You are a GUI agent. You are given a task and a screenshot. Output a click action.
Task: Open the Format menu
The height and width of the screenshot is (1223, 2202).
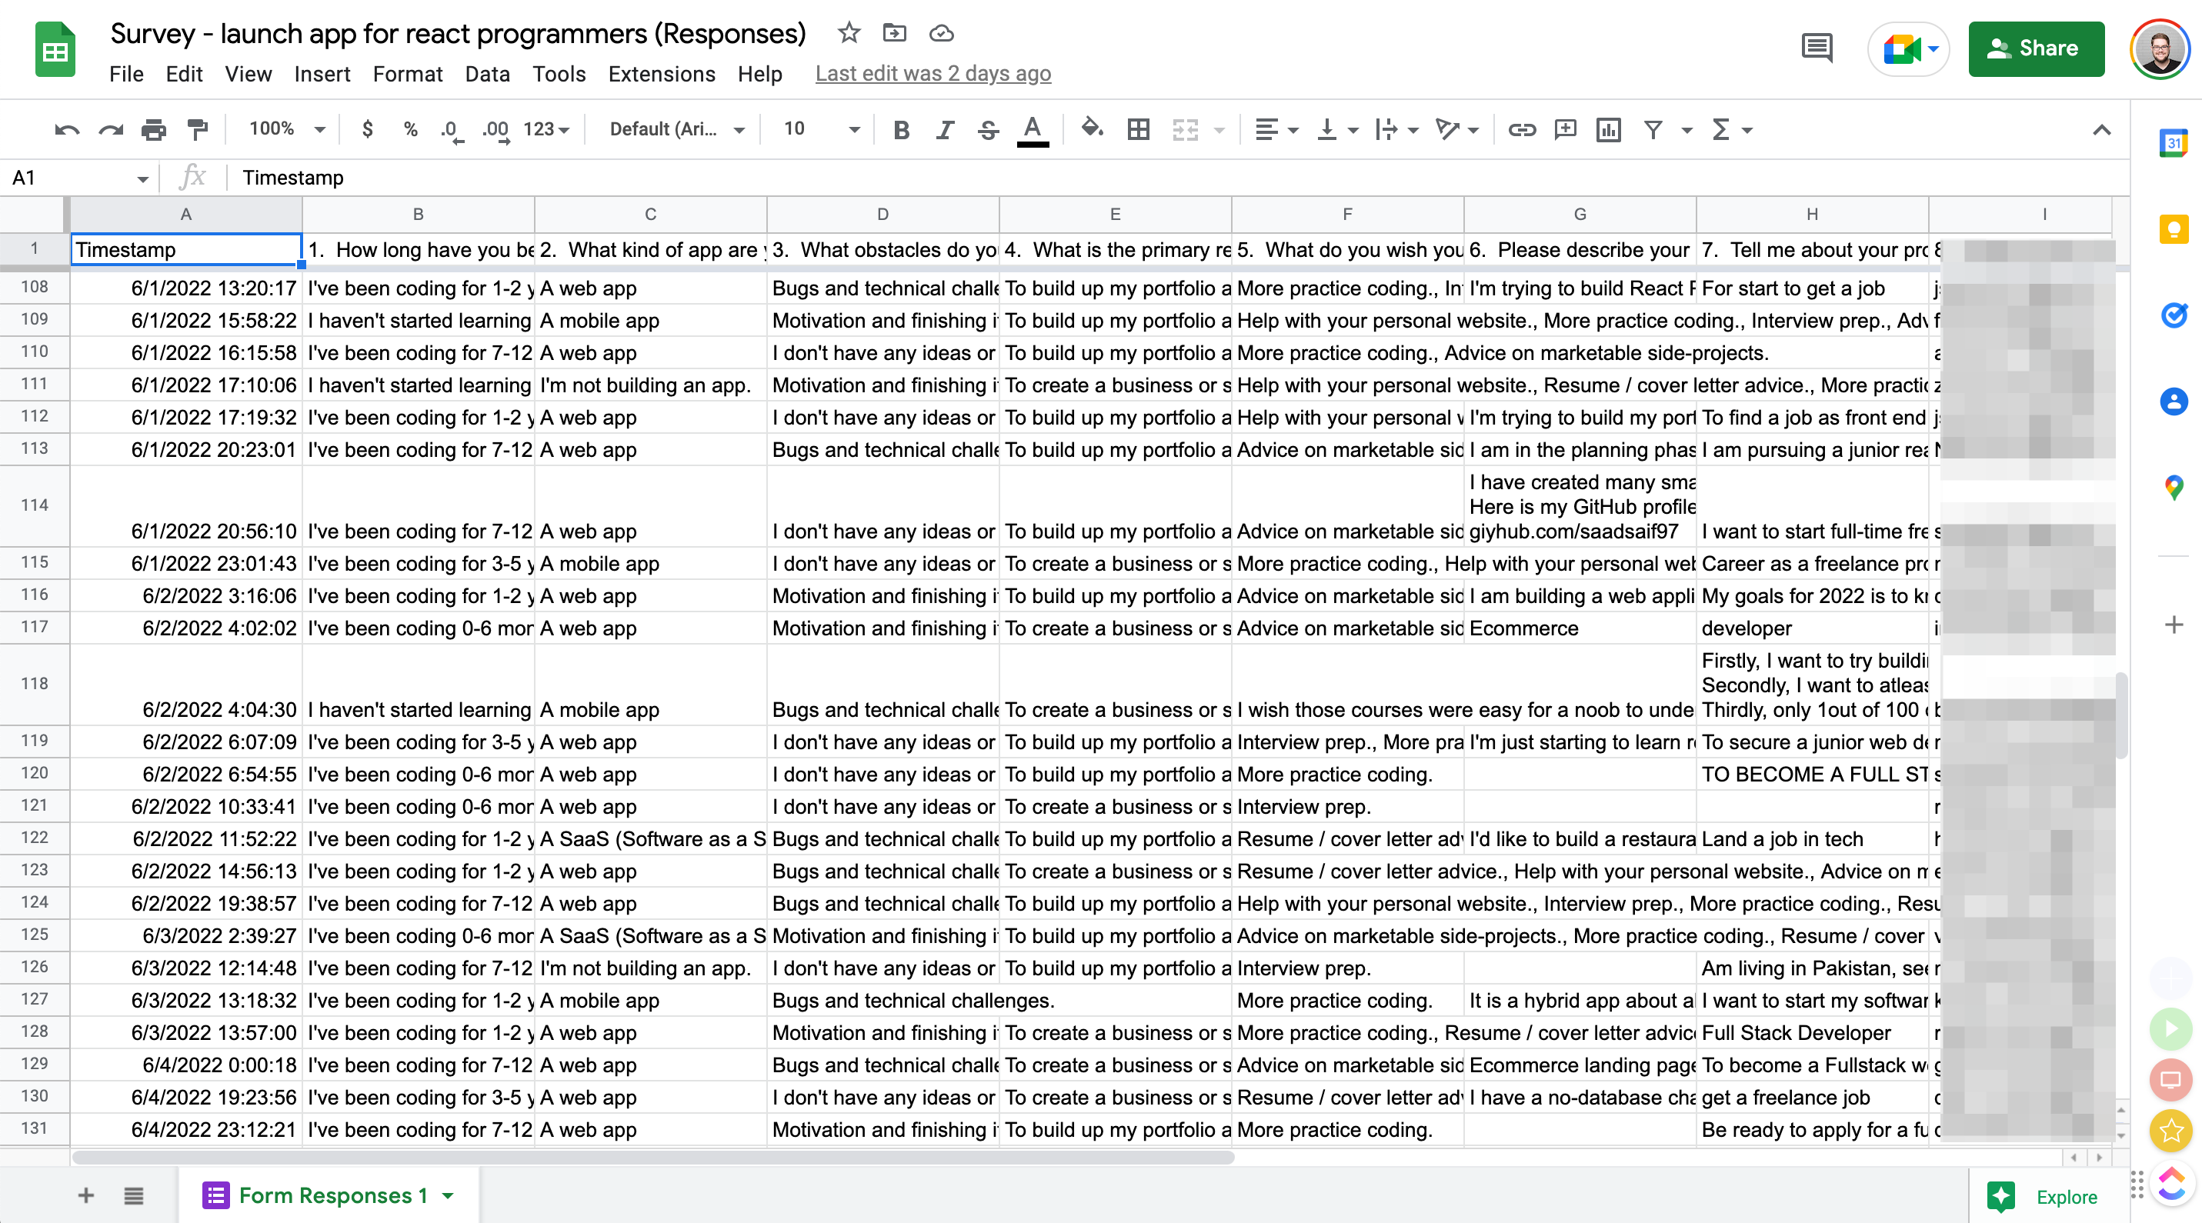407,75
